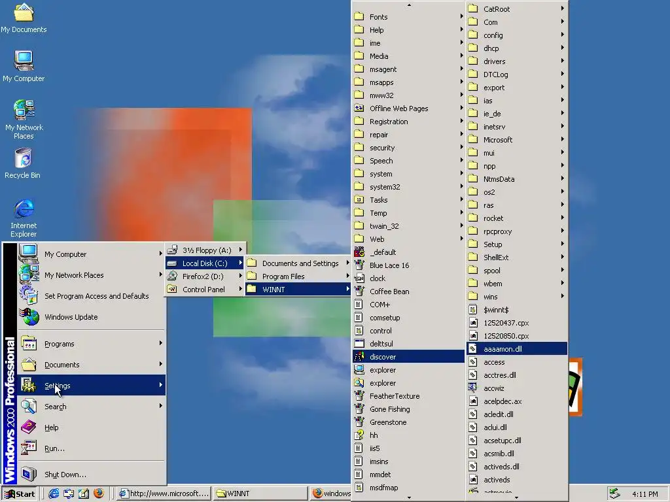Expand the Tasks folder entry
This screenshot has width=670, height=502.
pos(408,200)
